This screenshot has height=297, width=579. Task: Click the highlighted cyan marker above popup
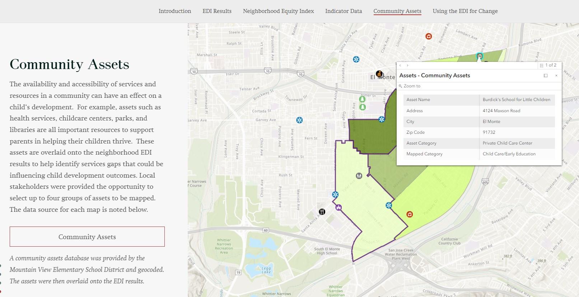click(480, 56)
